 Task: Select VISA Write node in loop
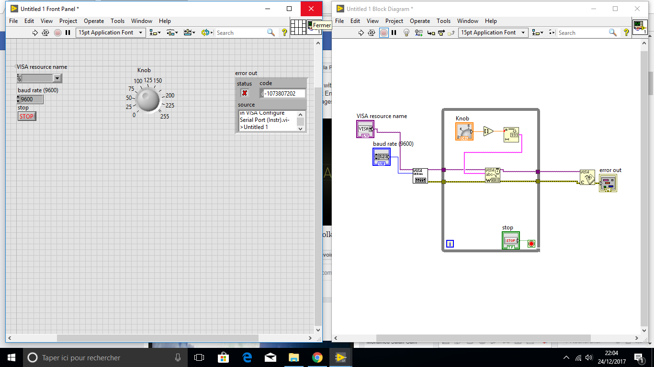coord(492,175)
